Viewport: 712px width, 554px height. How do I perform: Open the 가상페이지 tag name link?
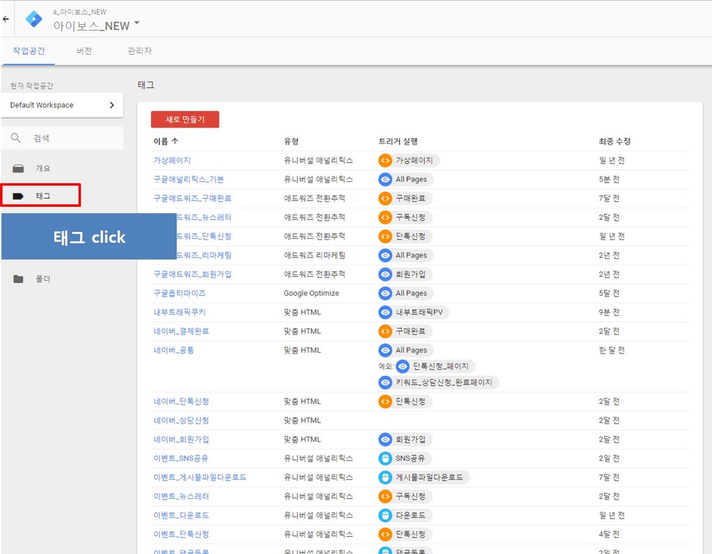(x=172, y=160)
